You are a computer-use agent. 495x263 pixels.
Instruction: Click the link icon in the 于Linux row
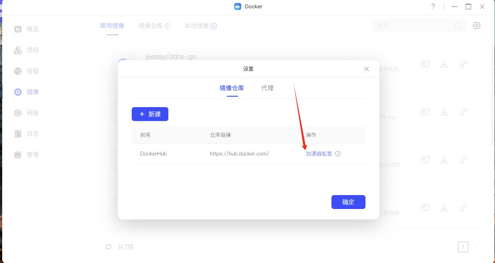click(x=464, y=111)
